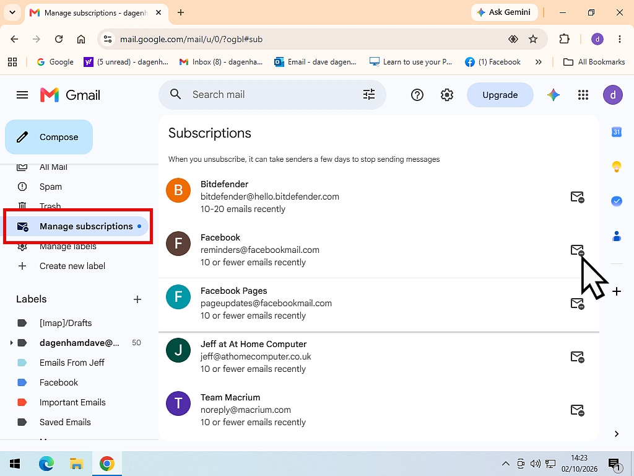Open the Facebook label
Viewport: 634px width, 476px height.
click(x=59, y=382)
